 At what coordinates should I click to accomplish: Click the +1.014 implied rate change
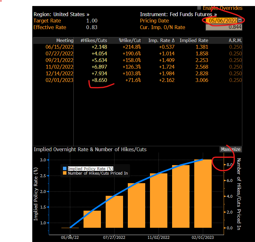click(167, 54)
